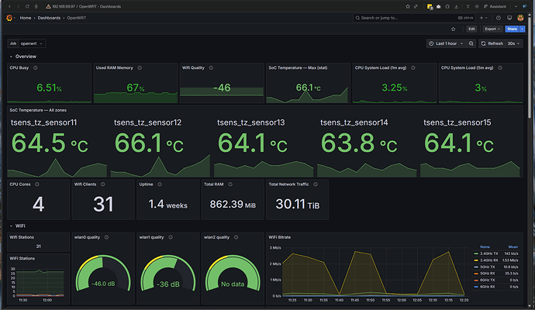Click Home in the breadcrumb
Viewport: 535px width, 310px height.
(x=26, y=18)
